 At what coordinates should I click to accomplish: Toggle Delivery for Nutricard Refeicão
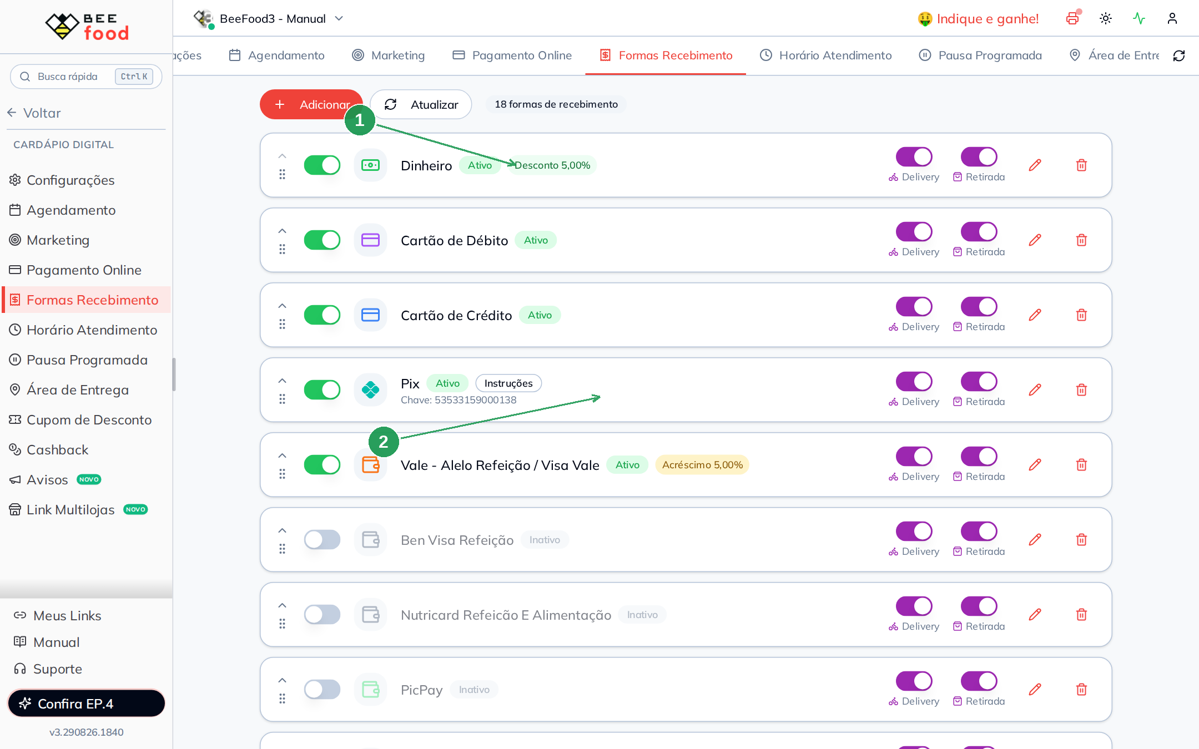(914, 606)
